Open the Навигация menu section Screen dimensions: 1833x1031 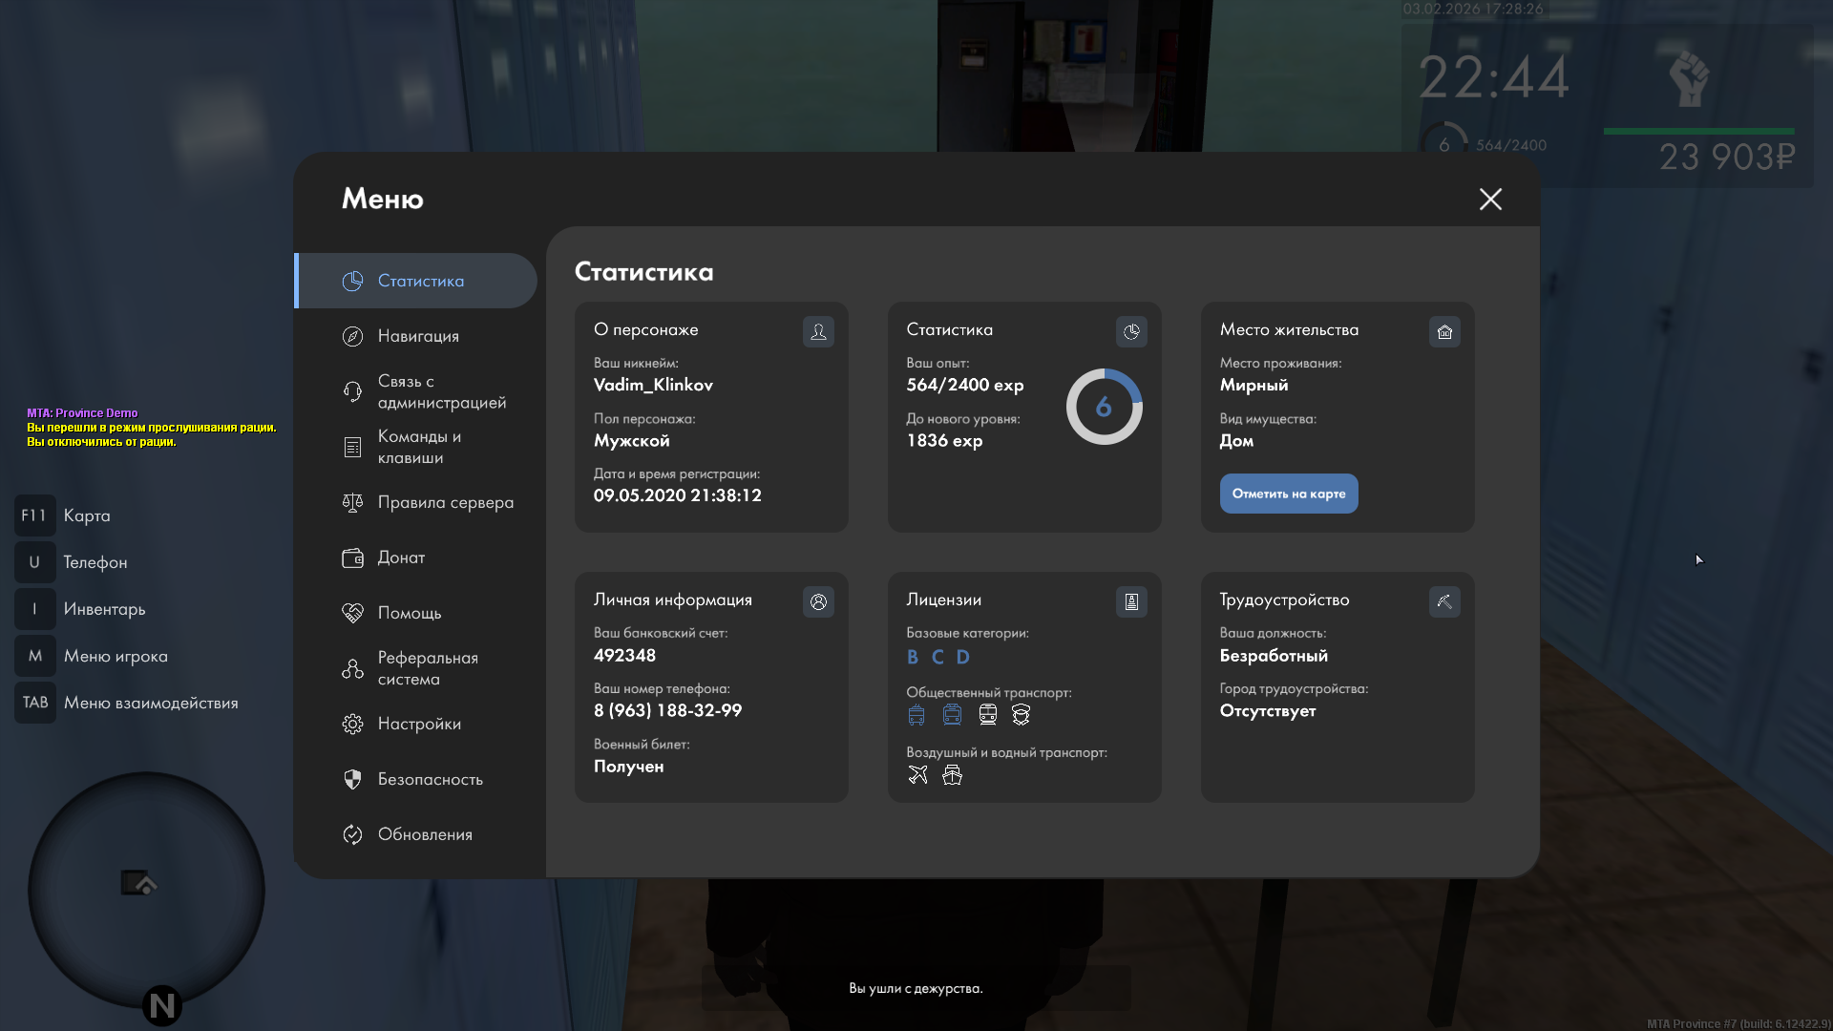point(417,336)
